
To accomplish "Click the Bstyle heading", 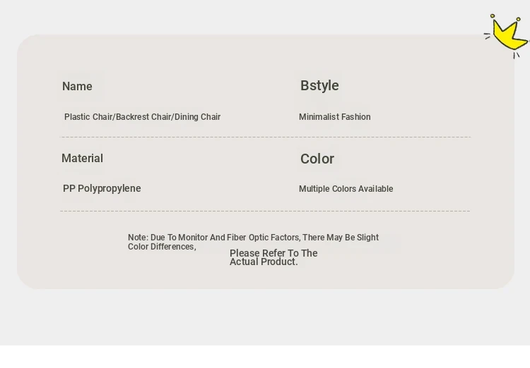I will pyautogui.click(x=319, y=86).
